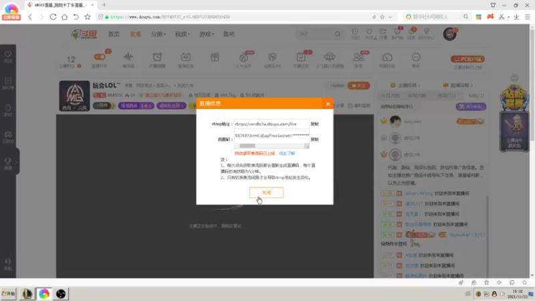This screenshot has height=301, width=535.
Task: Open the 主播投稿 link
Action: click(405, 85)
